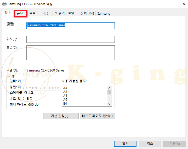The height and width of the screenshot is (149, 188).
Task: Go to the 장치 설정 tab
Action: pos(87,13)
